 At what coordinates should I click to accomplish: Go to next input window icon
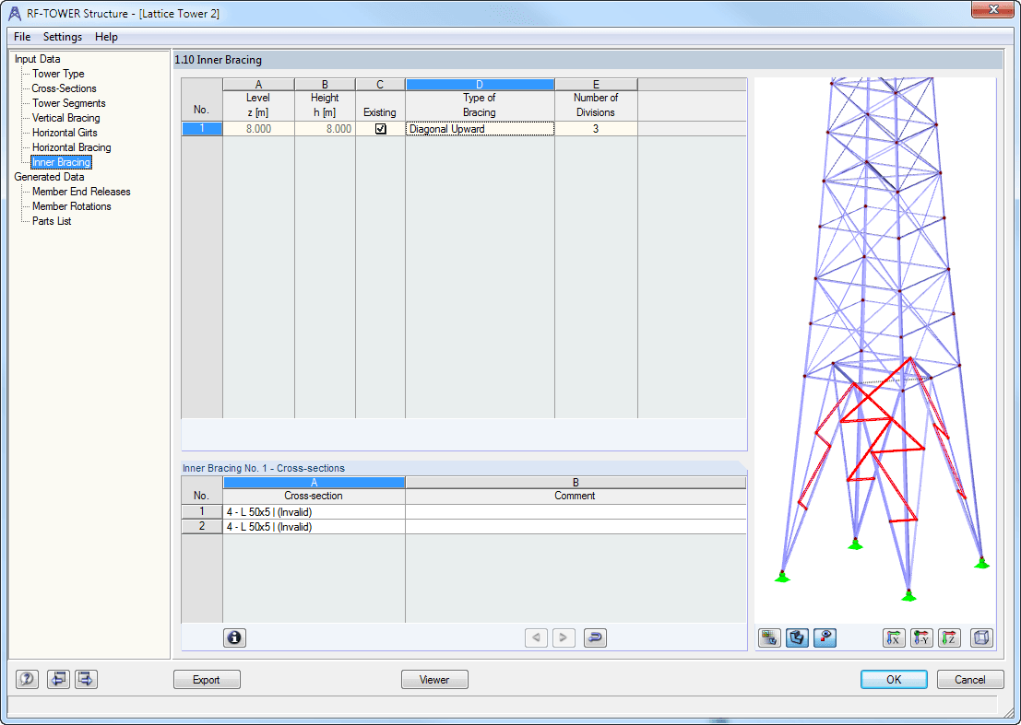86,680
